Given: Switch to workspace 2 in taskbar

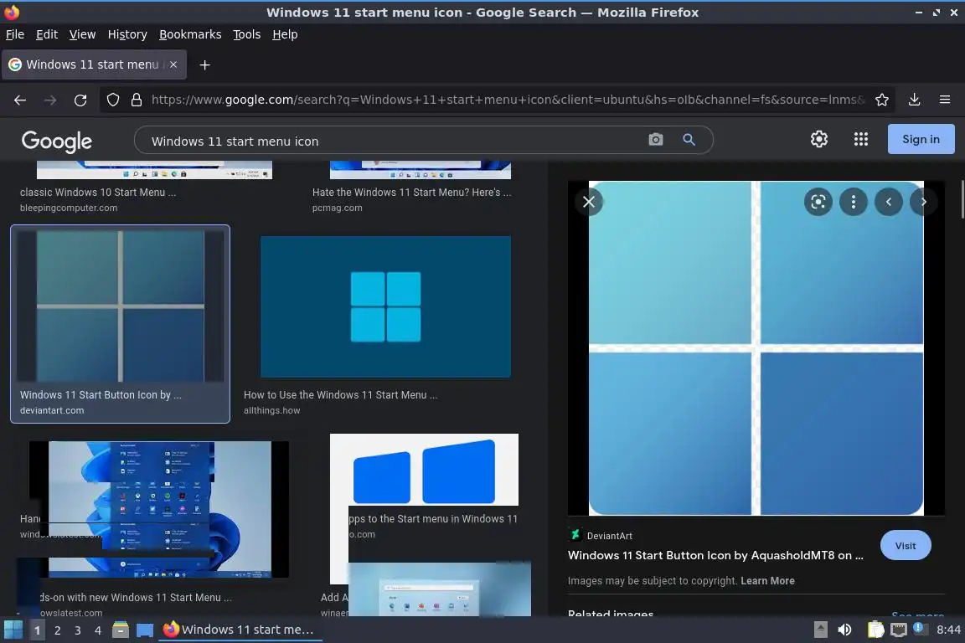Looking at the screenshot, I should click(x=57, y=630).
